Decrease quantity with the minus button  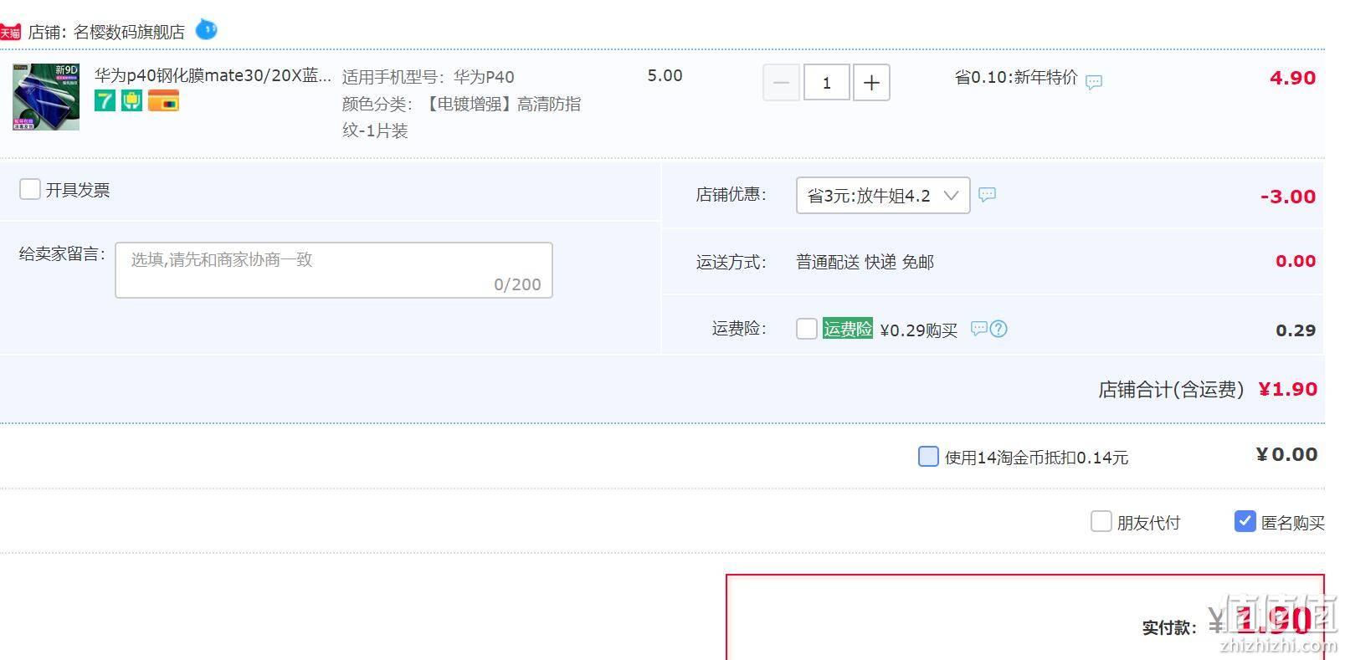781,83
